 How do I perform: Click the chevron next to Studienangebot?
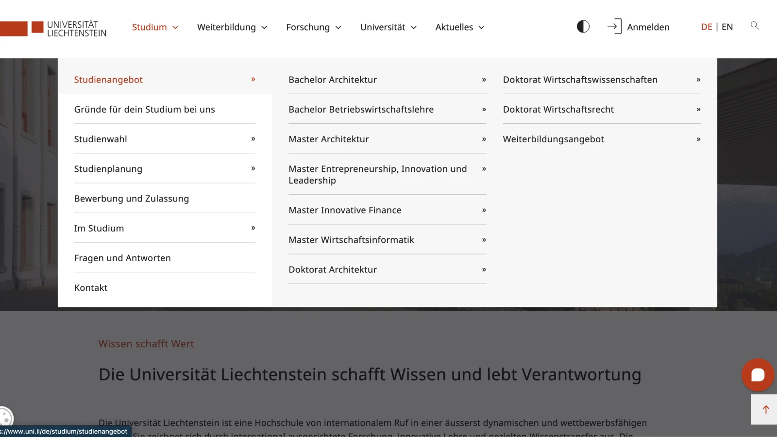pyautogui.click(x=253, y=79)
